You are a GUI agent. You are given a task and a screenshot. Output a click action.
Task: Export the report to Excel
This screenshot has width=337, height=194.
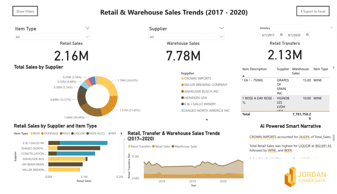313,11
